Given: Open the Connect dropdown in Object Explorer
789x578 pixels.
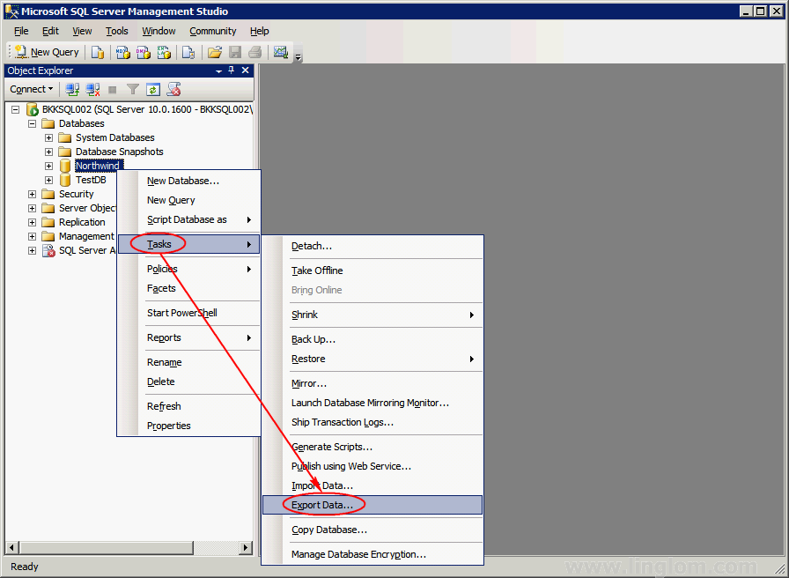Looking at the screenshot, I should coord(31,89).
